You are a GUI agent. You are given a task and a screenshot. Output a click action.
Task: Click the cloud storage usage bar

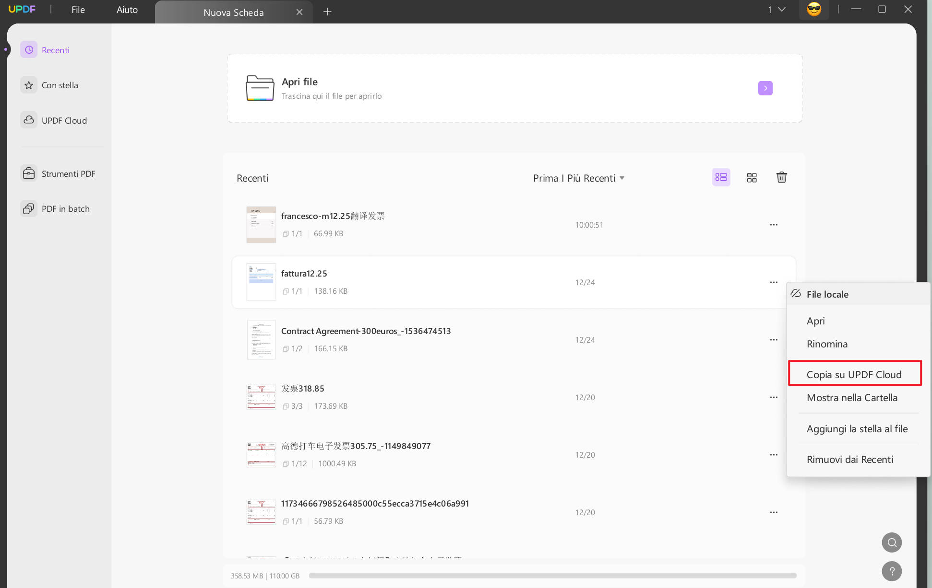(553, 576)
